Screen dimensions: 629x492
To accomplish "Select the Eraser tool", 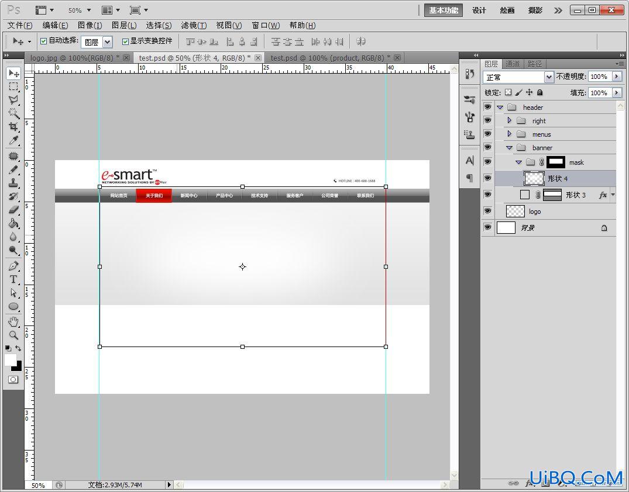I will click(x=13, y=210).
